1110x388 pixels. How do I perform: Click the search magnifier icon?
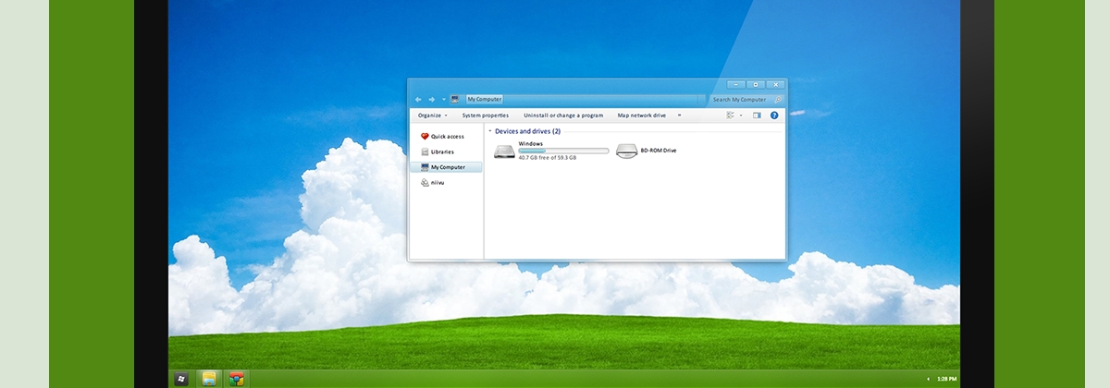[778, 99]
